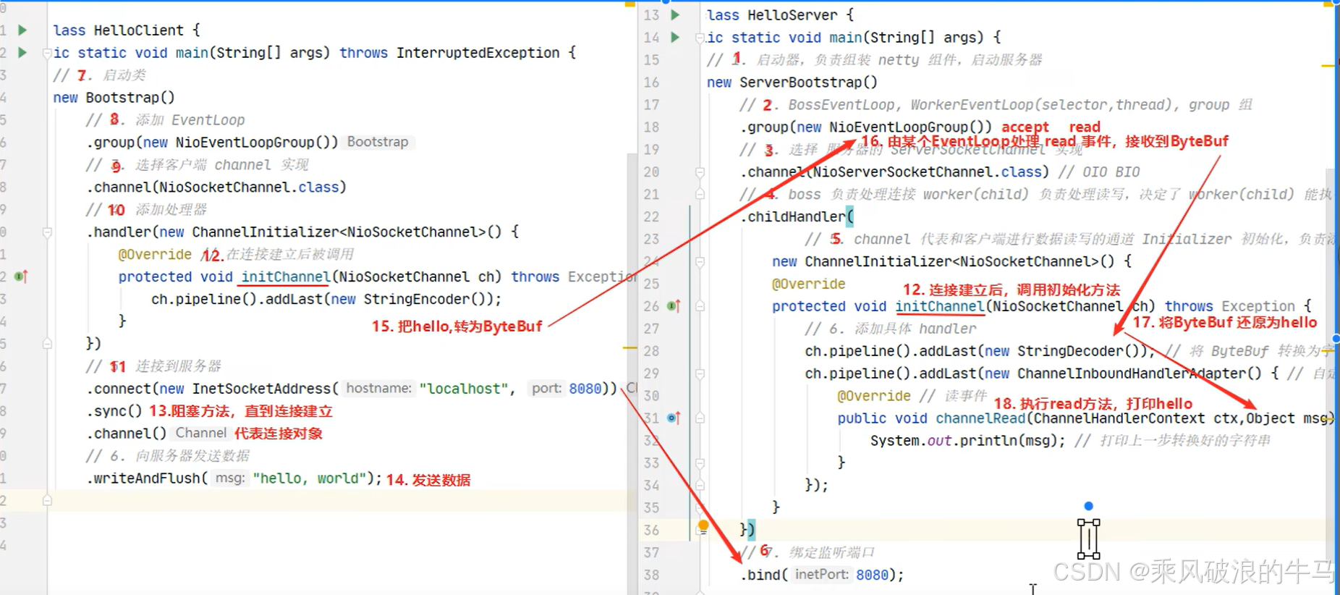Viewport: 1340px width, 595px height.
Task: Click the gray 'Channel' type hint after .channel()
Action: pyautogui.click(x=201, y=433)
